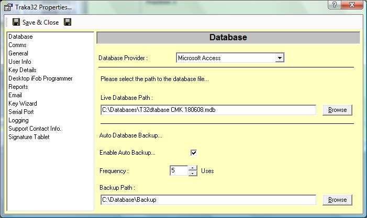Increase frequency with the up arrow
This screenshot has width=367, height=218.
coord(193,168)
